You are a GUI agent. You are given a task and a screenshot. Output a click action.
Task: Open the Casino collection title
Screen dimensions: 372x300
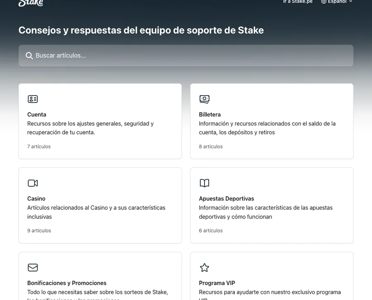[x=36, y=198]
